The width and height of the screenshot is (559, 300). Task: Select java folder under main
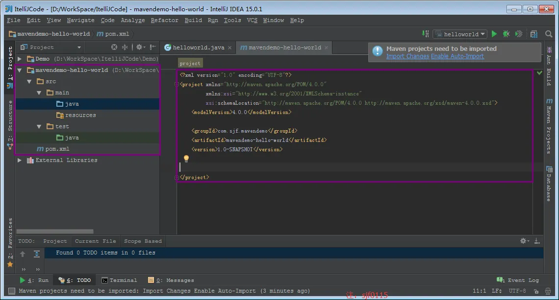coord(67,104)
